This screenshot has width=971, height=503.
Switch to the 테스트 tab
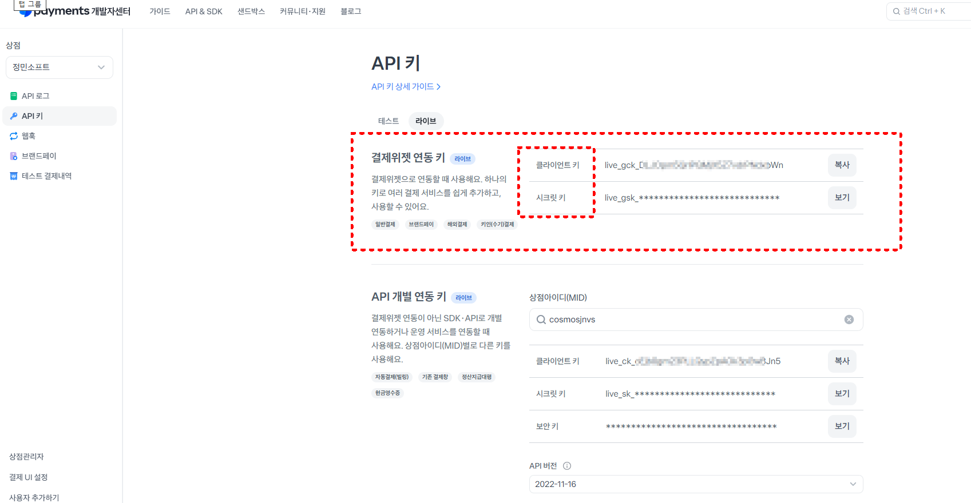(x=389, y=121)
